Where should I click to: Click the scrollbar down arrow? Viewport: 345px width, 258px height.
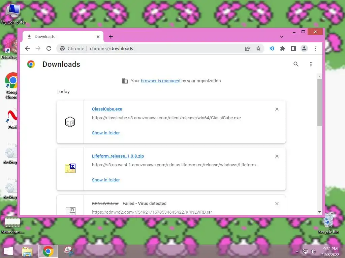point(319,212)
